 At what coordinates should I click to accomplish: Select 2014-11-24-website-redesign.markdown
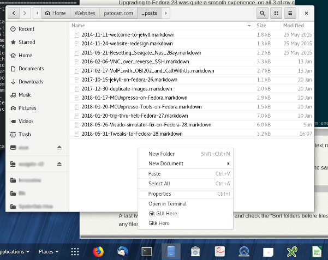click(192, 44)
